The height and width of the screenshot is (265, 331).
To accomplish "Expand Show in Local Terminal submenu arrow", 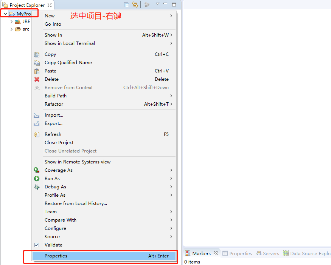I will click(x=171, y=43).
